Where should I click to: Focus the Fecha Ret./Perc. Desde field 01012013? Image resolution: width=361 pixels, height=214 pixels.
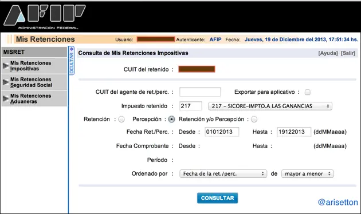pyautogui.click(x=222, y=132)
